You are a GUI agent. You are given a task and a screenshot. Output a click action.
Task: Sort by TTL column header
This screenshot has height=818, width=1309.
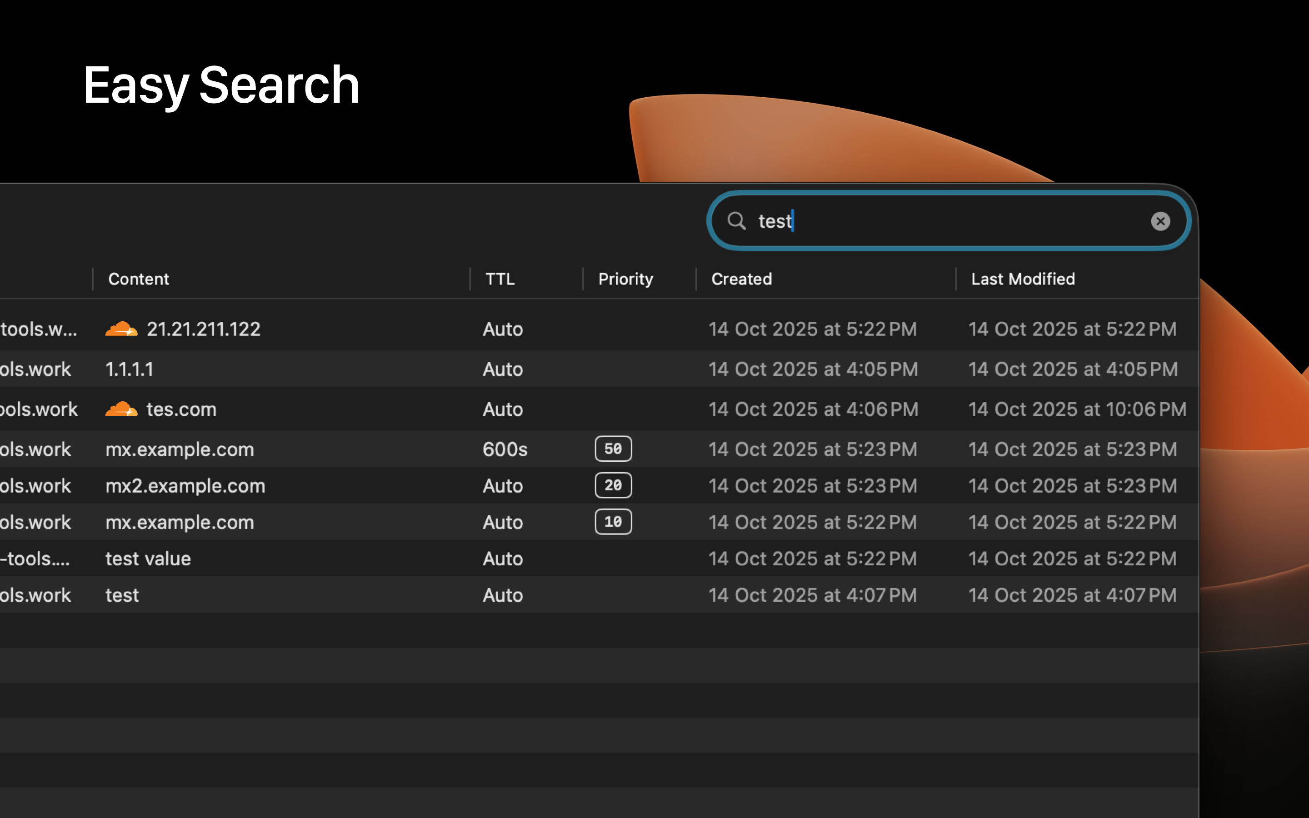point(500,279)
